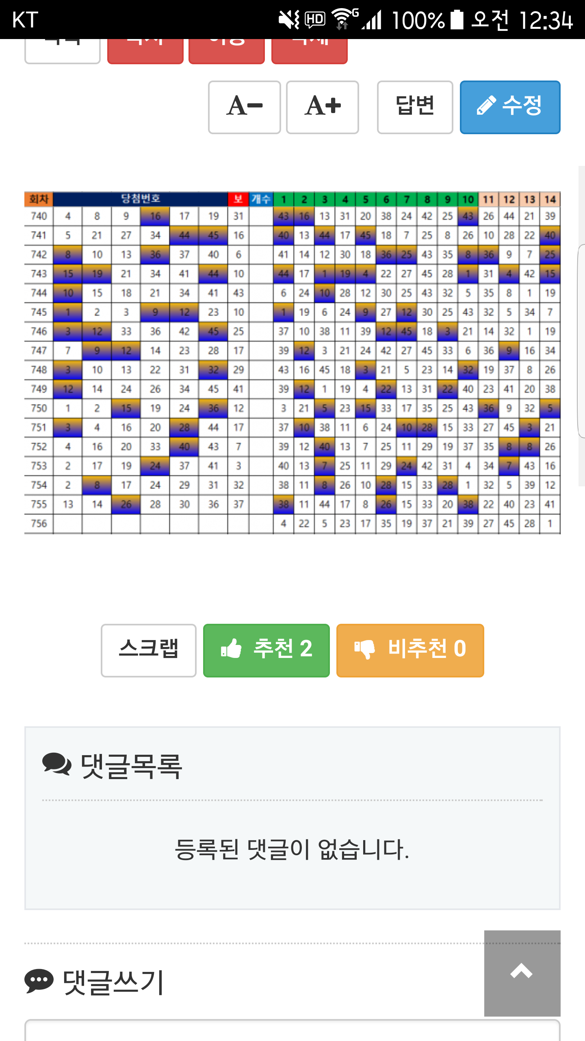Open the lottery numbers table image

click(x=292, y=362)
